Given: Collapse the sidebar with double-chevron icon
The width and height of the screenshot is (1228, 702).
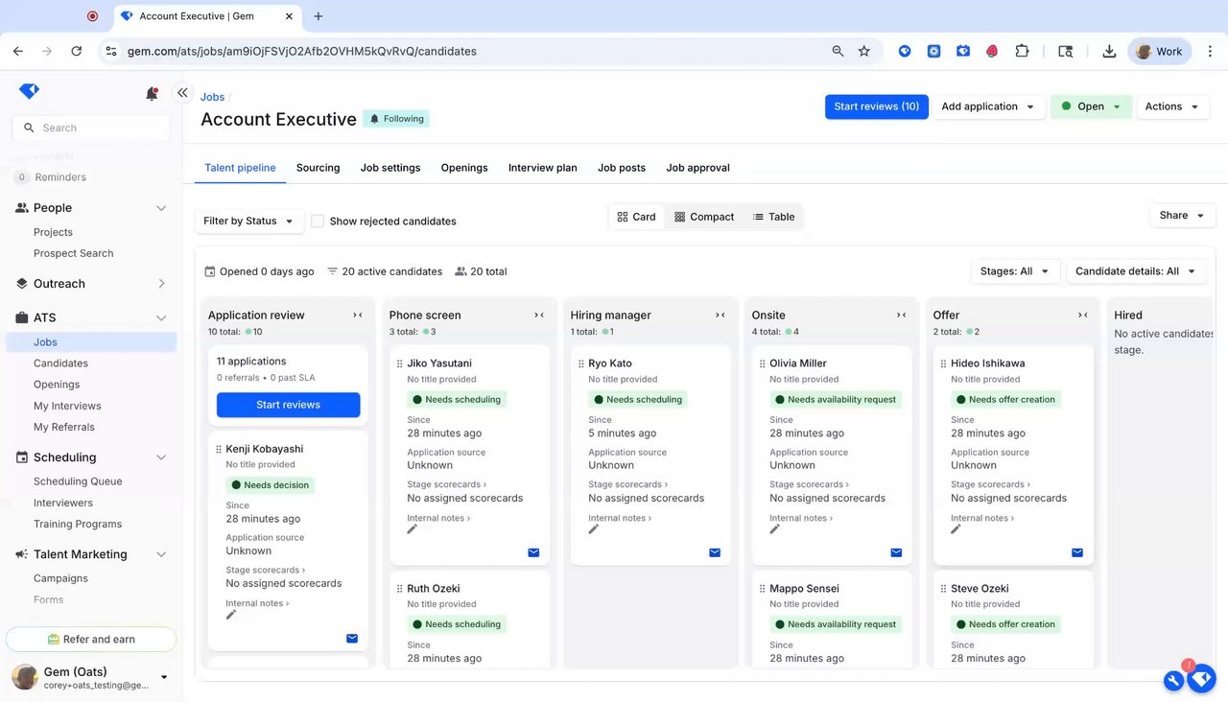Looking at the screenshot, I should 182,92.
